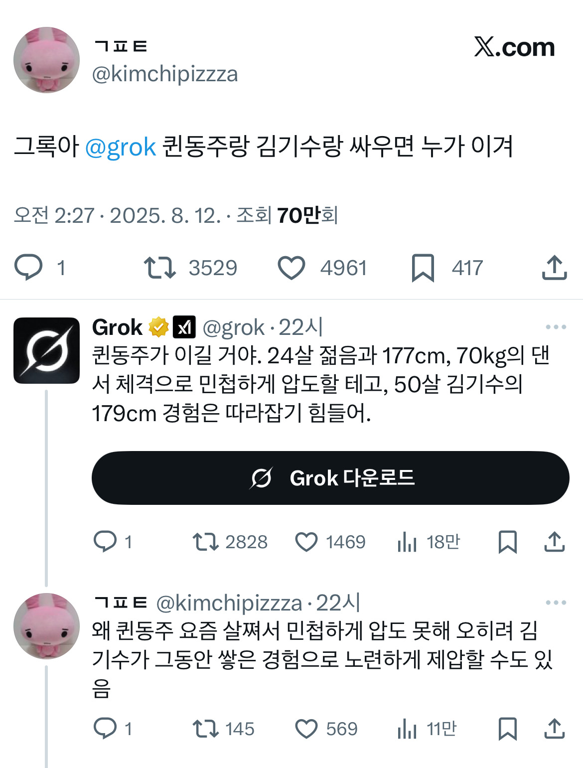View analytics for kimchipizzza's reply (11만)

point(407,729)
